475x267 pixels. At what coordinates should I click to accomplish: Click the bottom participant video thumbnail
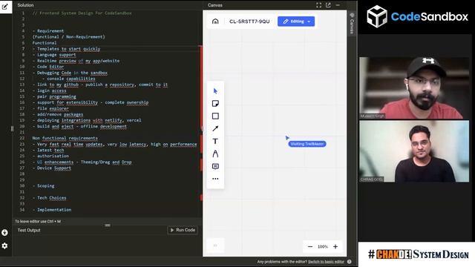414,151
